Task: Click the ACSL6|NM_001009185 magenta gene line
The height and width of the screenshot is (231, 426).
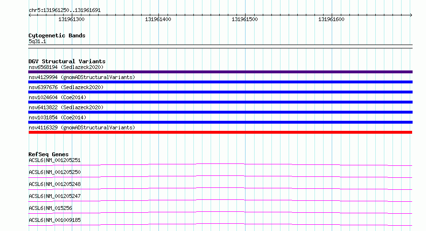Action: pos(220,224)
